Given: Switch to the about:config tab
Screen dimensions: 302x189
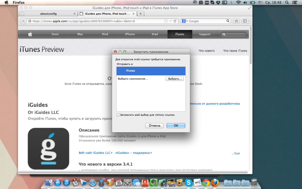Looking at the screenshot, I should point(48,14).
